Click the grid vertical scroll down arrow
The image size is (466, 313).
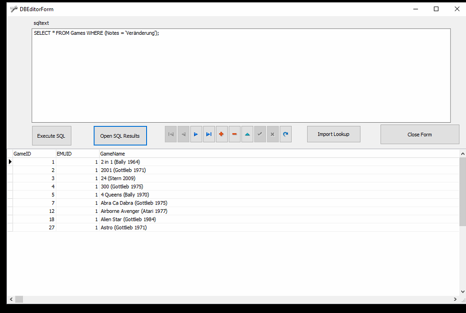point(463,292)
